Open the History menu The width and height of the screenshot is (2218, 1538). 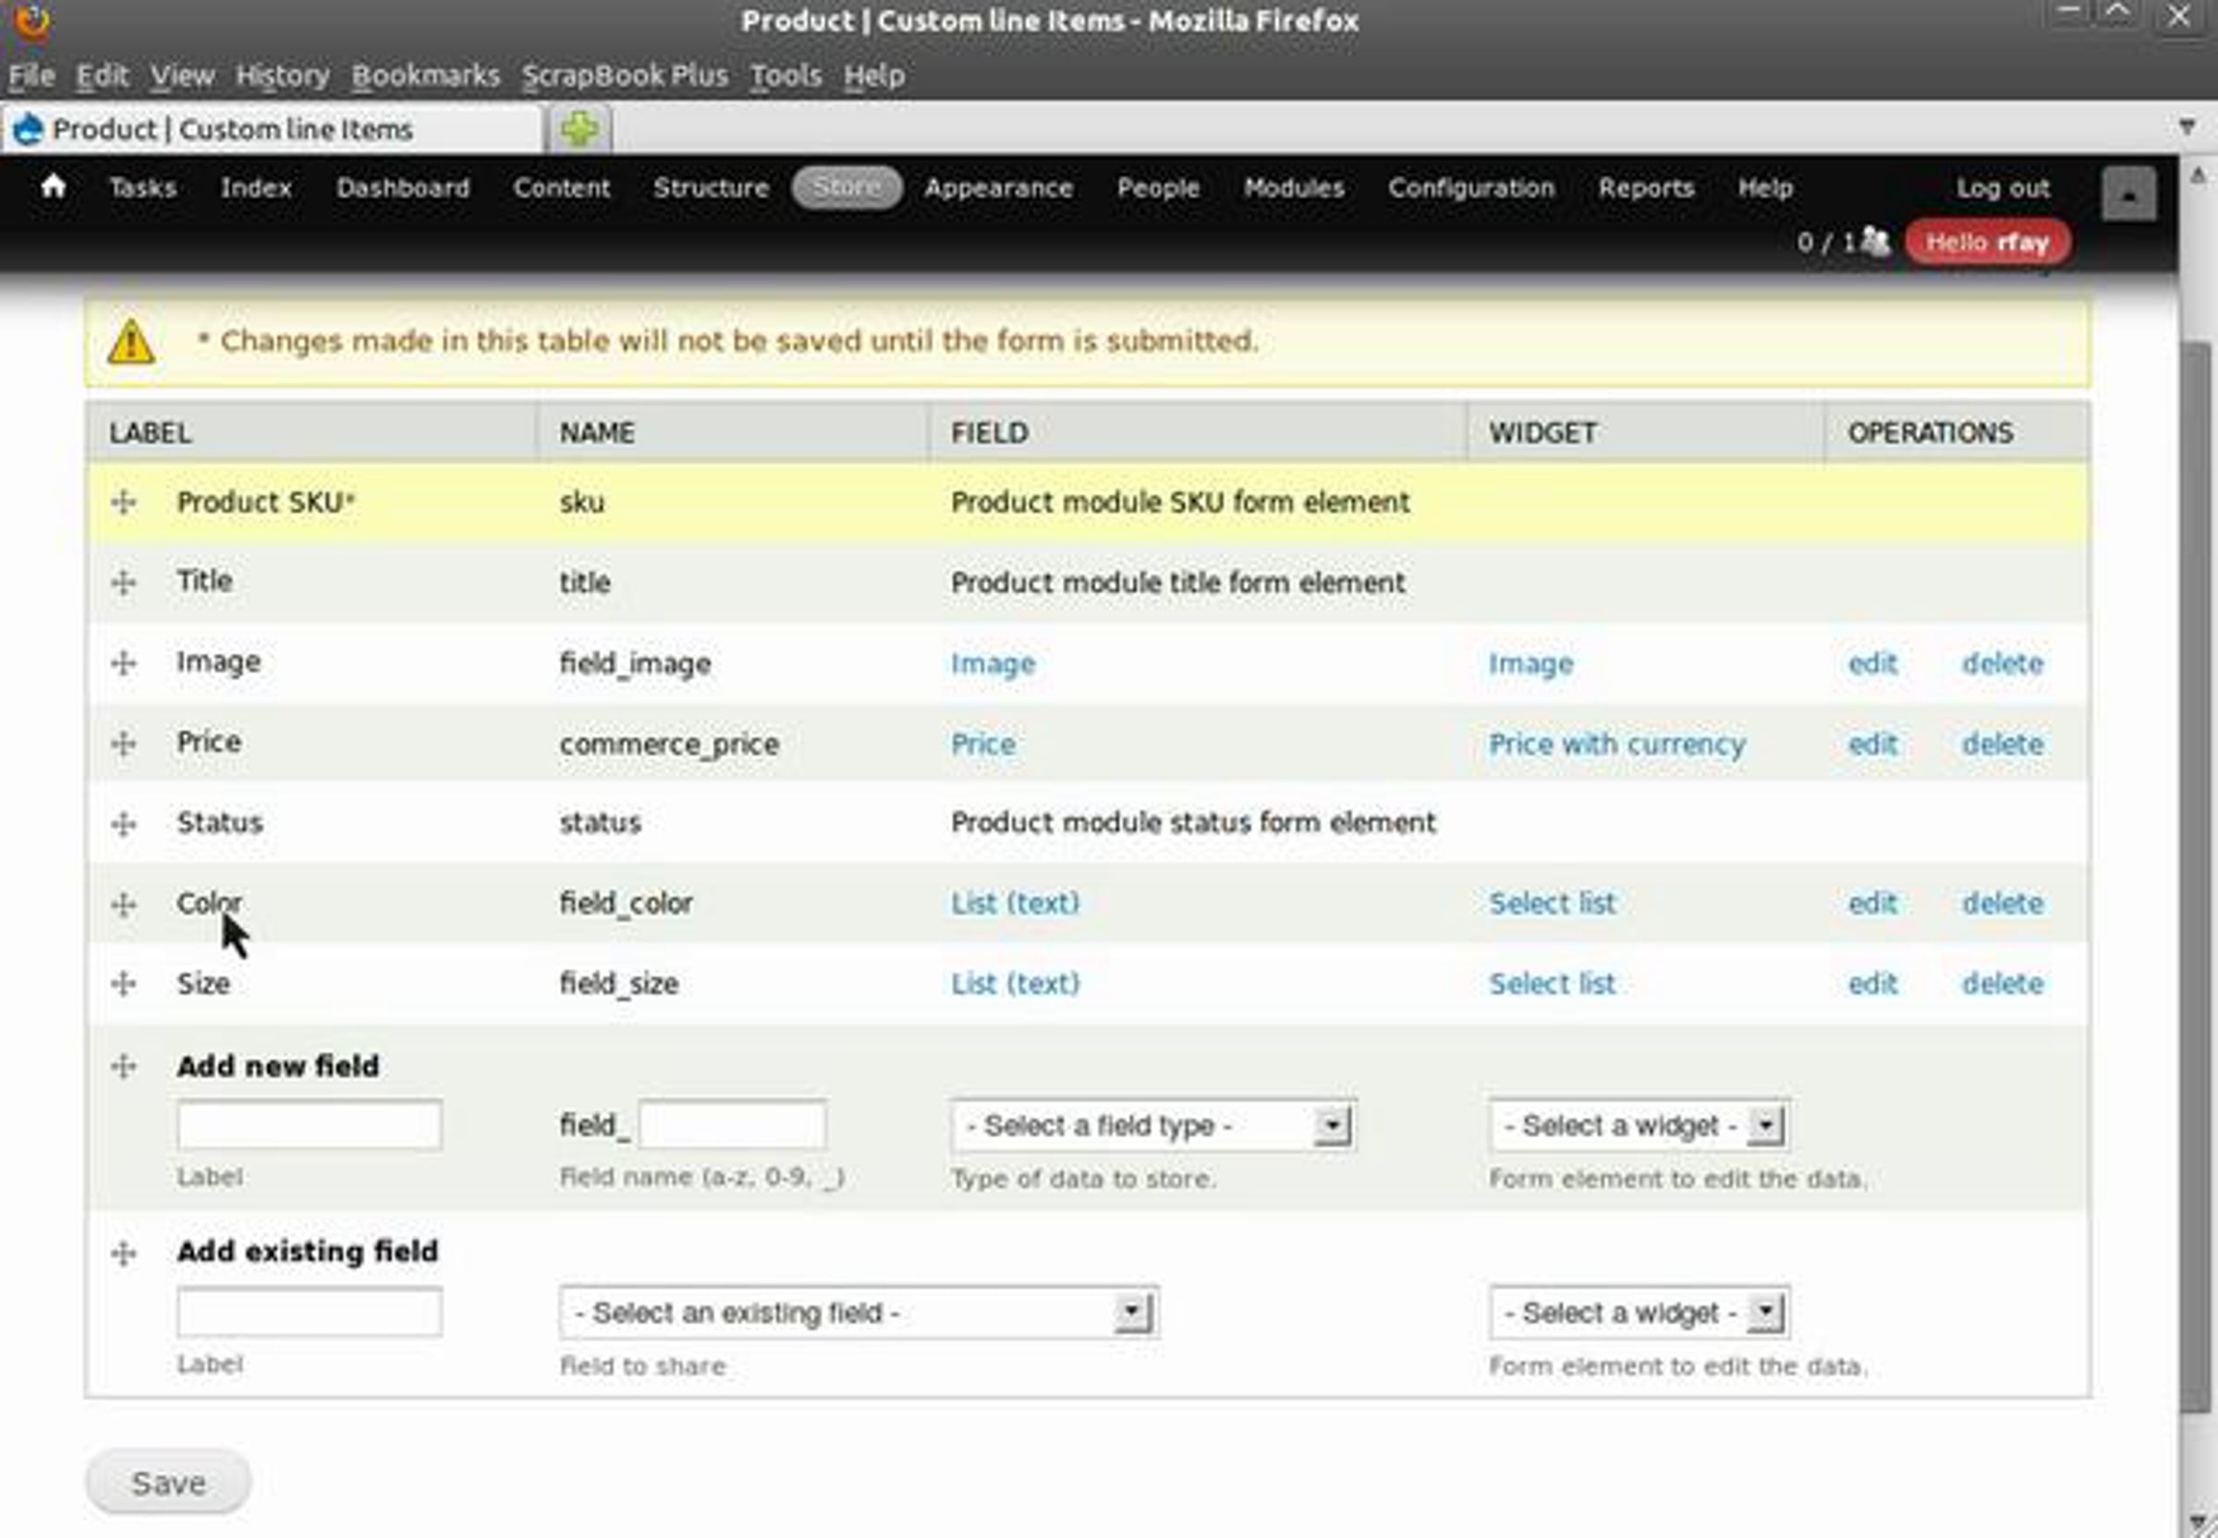point(283,75)
